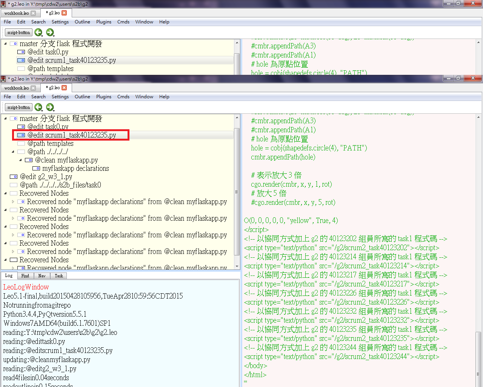Click node icon of @edit task0.py in upper window
Image resolution: width=483 pixels, height=387 pixels.
21,52
